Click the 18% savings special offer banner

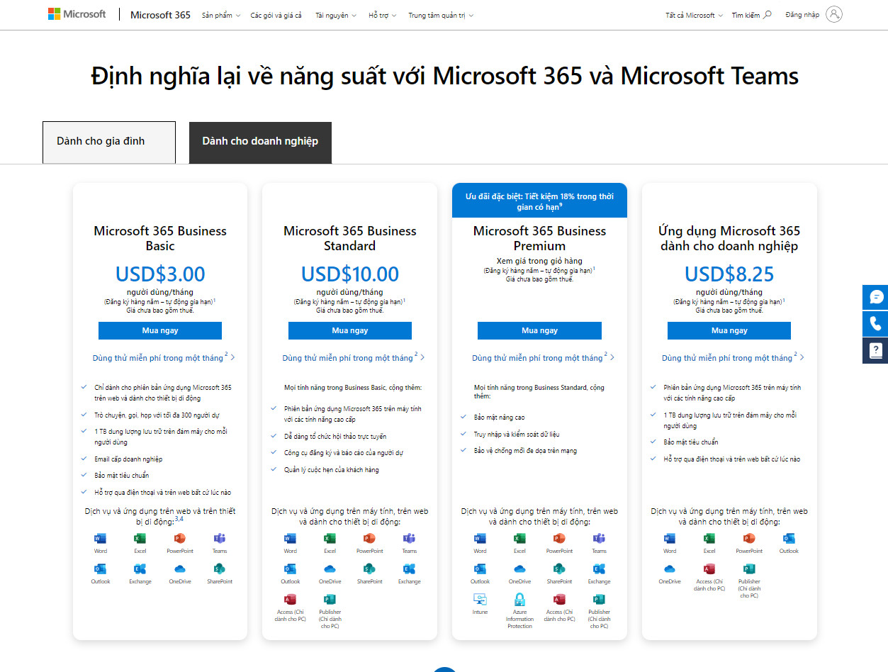pos(539,201)
